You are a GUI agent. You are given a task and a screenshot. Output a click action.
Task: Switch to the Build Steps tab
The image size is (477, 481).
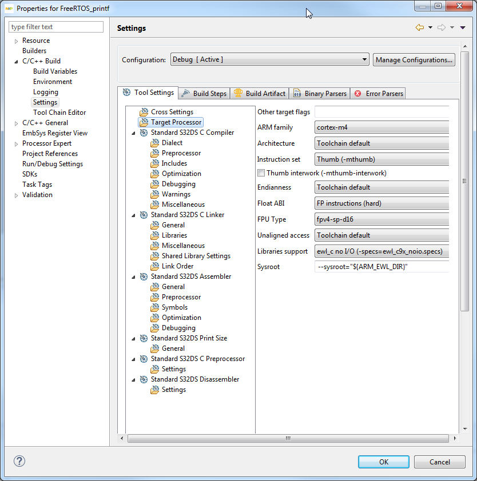coord(204,93)
